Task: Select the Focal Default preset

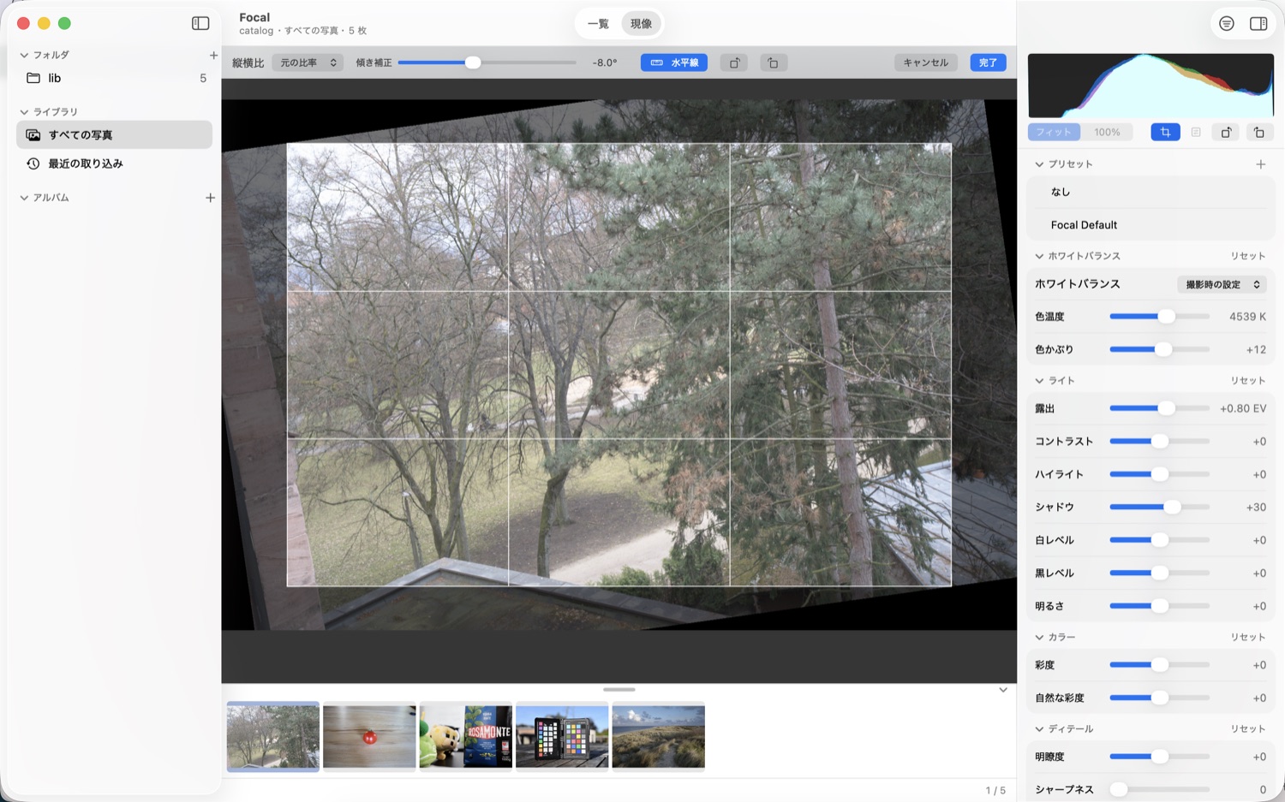Action: pos(1151,225)
